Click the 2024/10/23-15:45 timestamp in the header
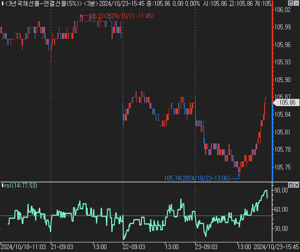300x252 pixels. (x=122, y=3)
